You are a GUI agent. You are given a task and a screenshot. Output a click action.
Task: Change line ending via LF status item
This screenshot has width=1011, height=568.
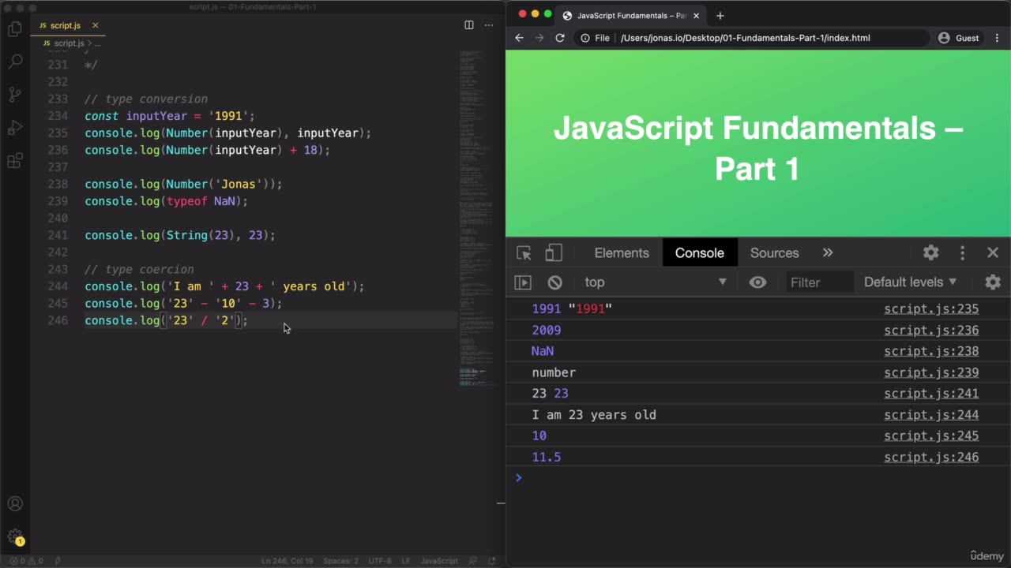pyautogui.click(x=406, y=561)
